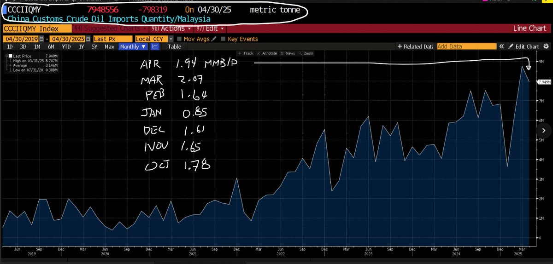The image size is (553, 264).
Task: Activate the Track crosshair tool
Action: [245, 53]
